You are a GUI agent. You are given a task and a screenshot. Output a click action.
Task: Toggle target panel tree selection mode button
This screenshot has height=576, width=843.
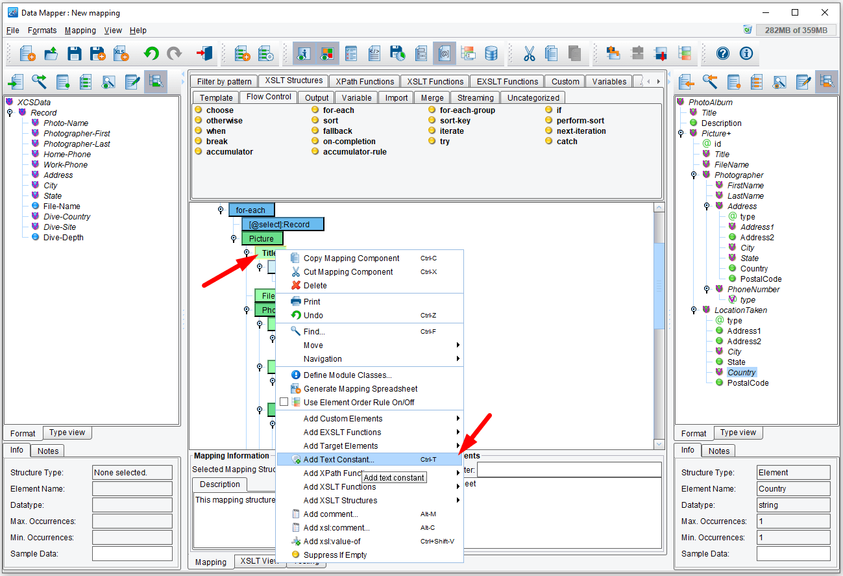827,82
